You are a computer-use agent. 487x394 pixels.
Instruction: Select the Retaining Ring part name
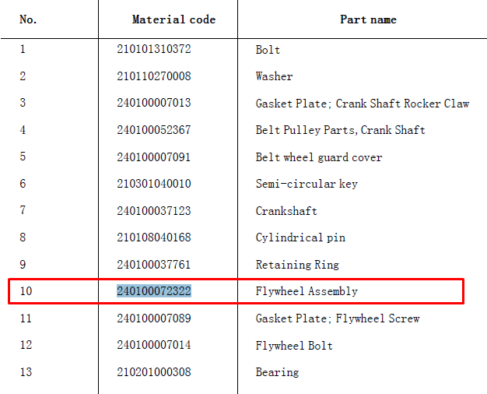297,265
